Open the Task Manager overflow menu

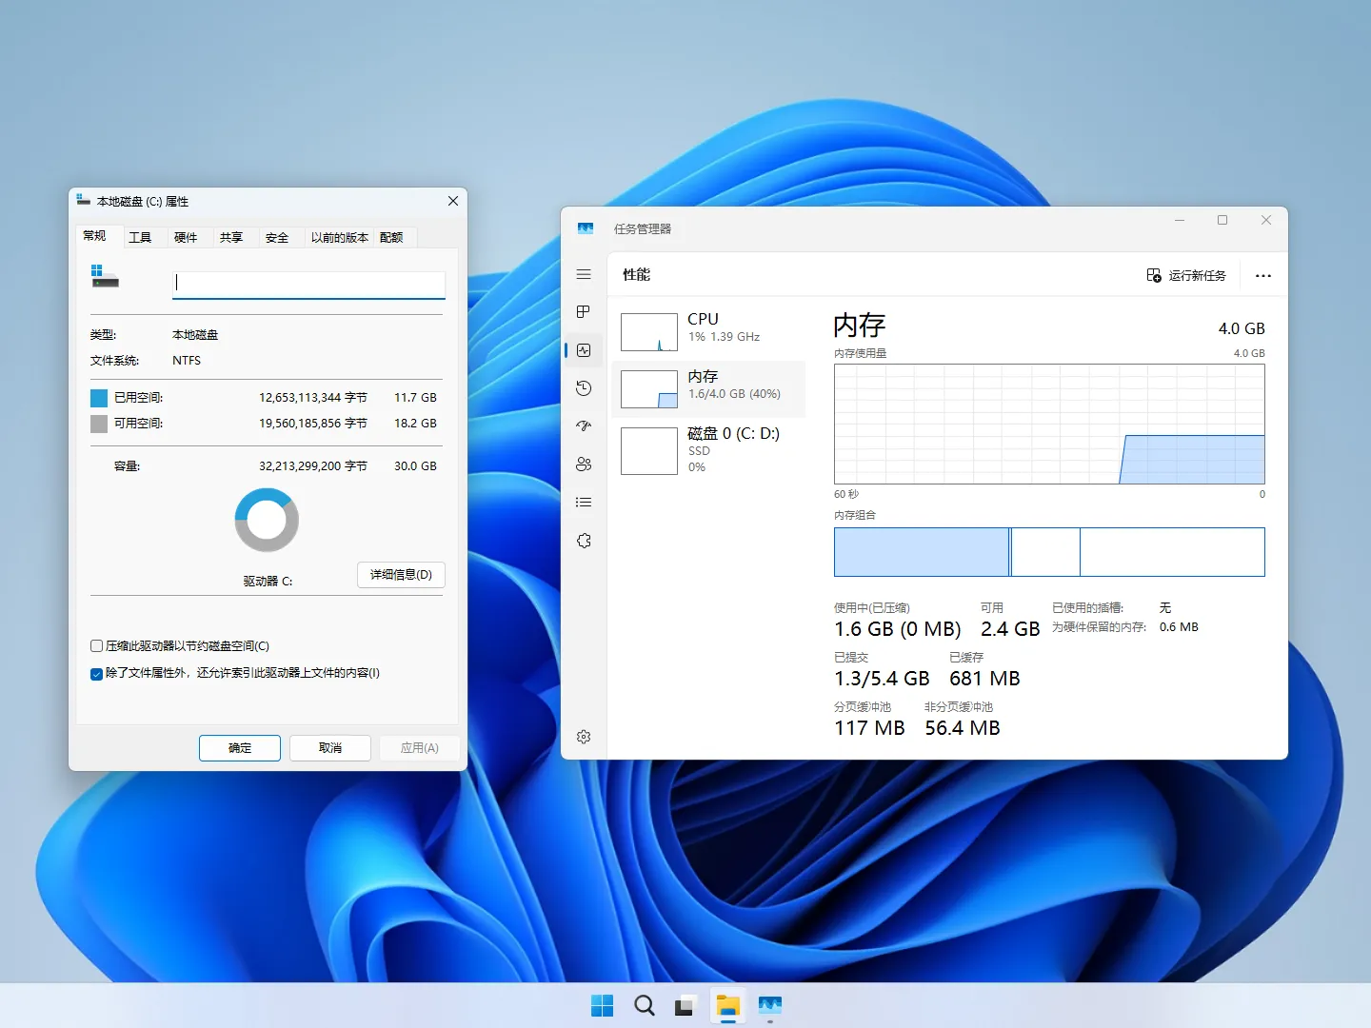point(1262,275)
